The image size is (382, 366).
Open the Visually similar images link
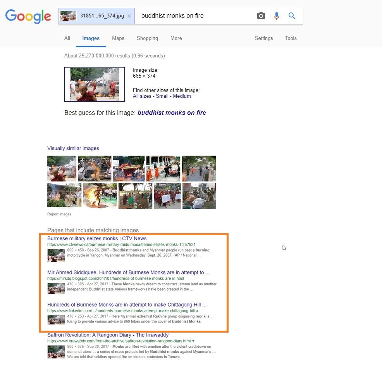coord(73,148)
